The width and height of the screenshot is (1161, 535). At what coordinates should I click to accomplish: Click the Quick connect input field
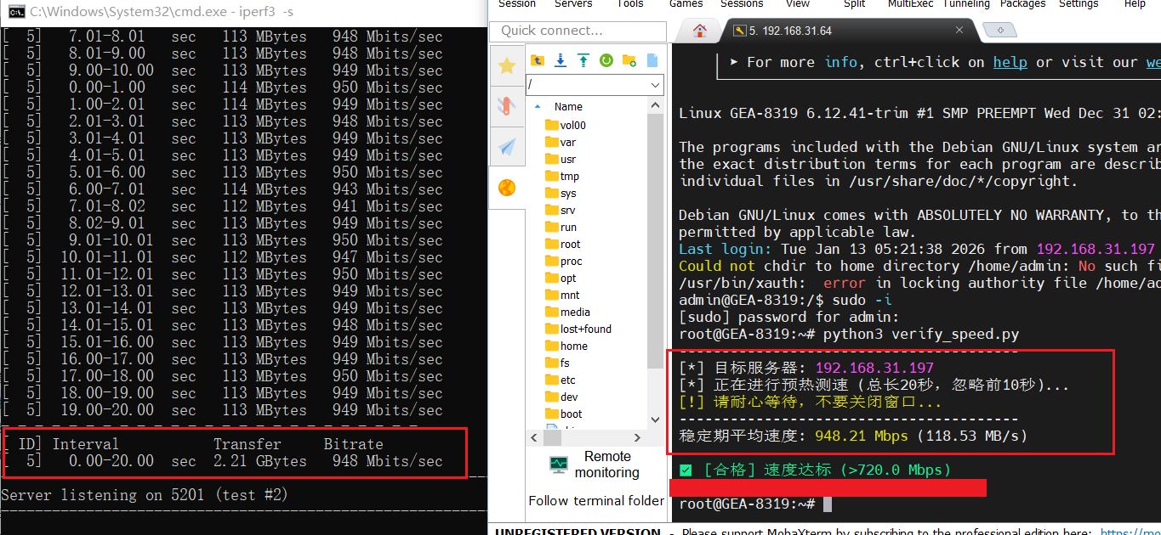(578, 31)
